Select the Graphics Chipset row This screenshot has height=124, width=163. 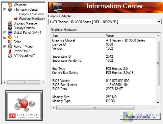pos(103,40)
